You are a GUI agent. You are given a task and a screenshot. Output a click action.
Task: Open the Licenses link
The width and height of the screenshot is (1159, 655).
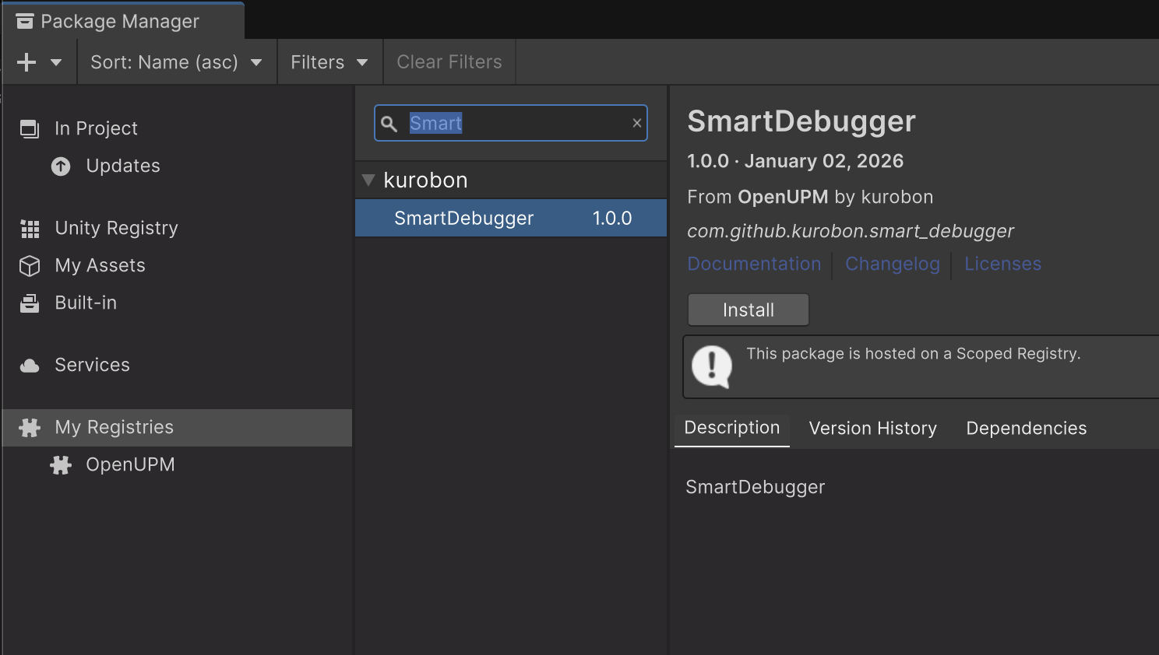[1002, 264]
